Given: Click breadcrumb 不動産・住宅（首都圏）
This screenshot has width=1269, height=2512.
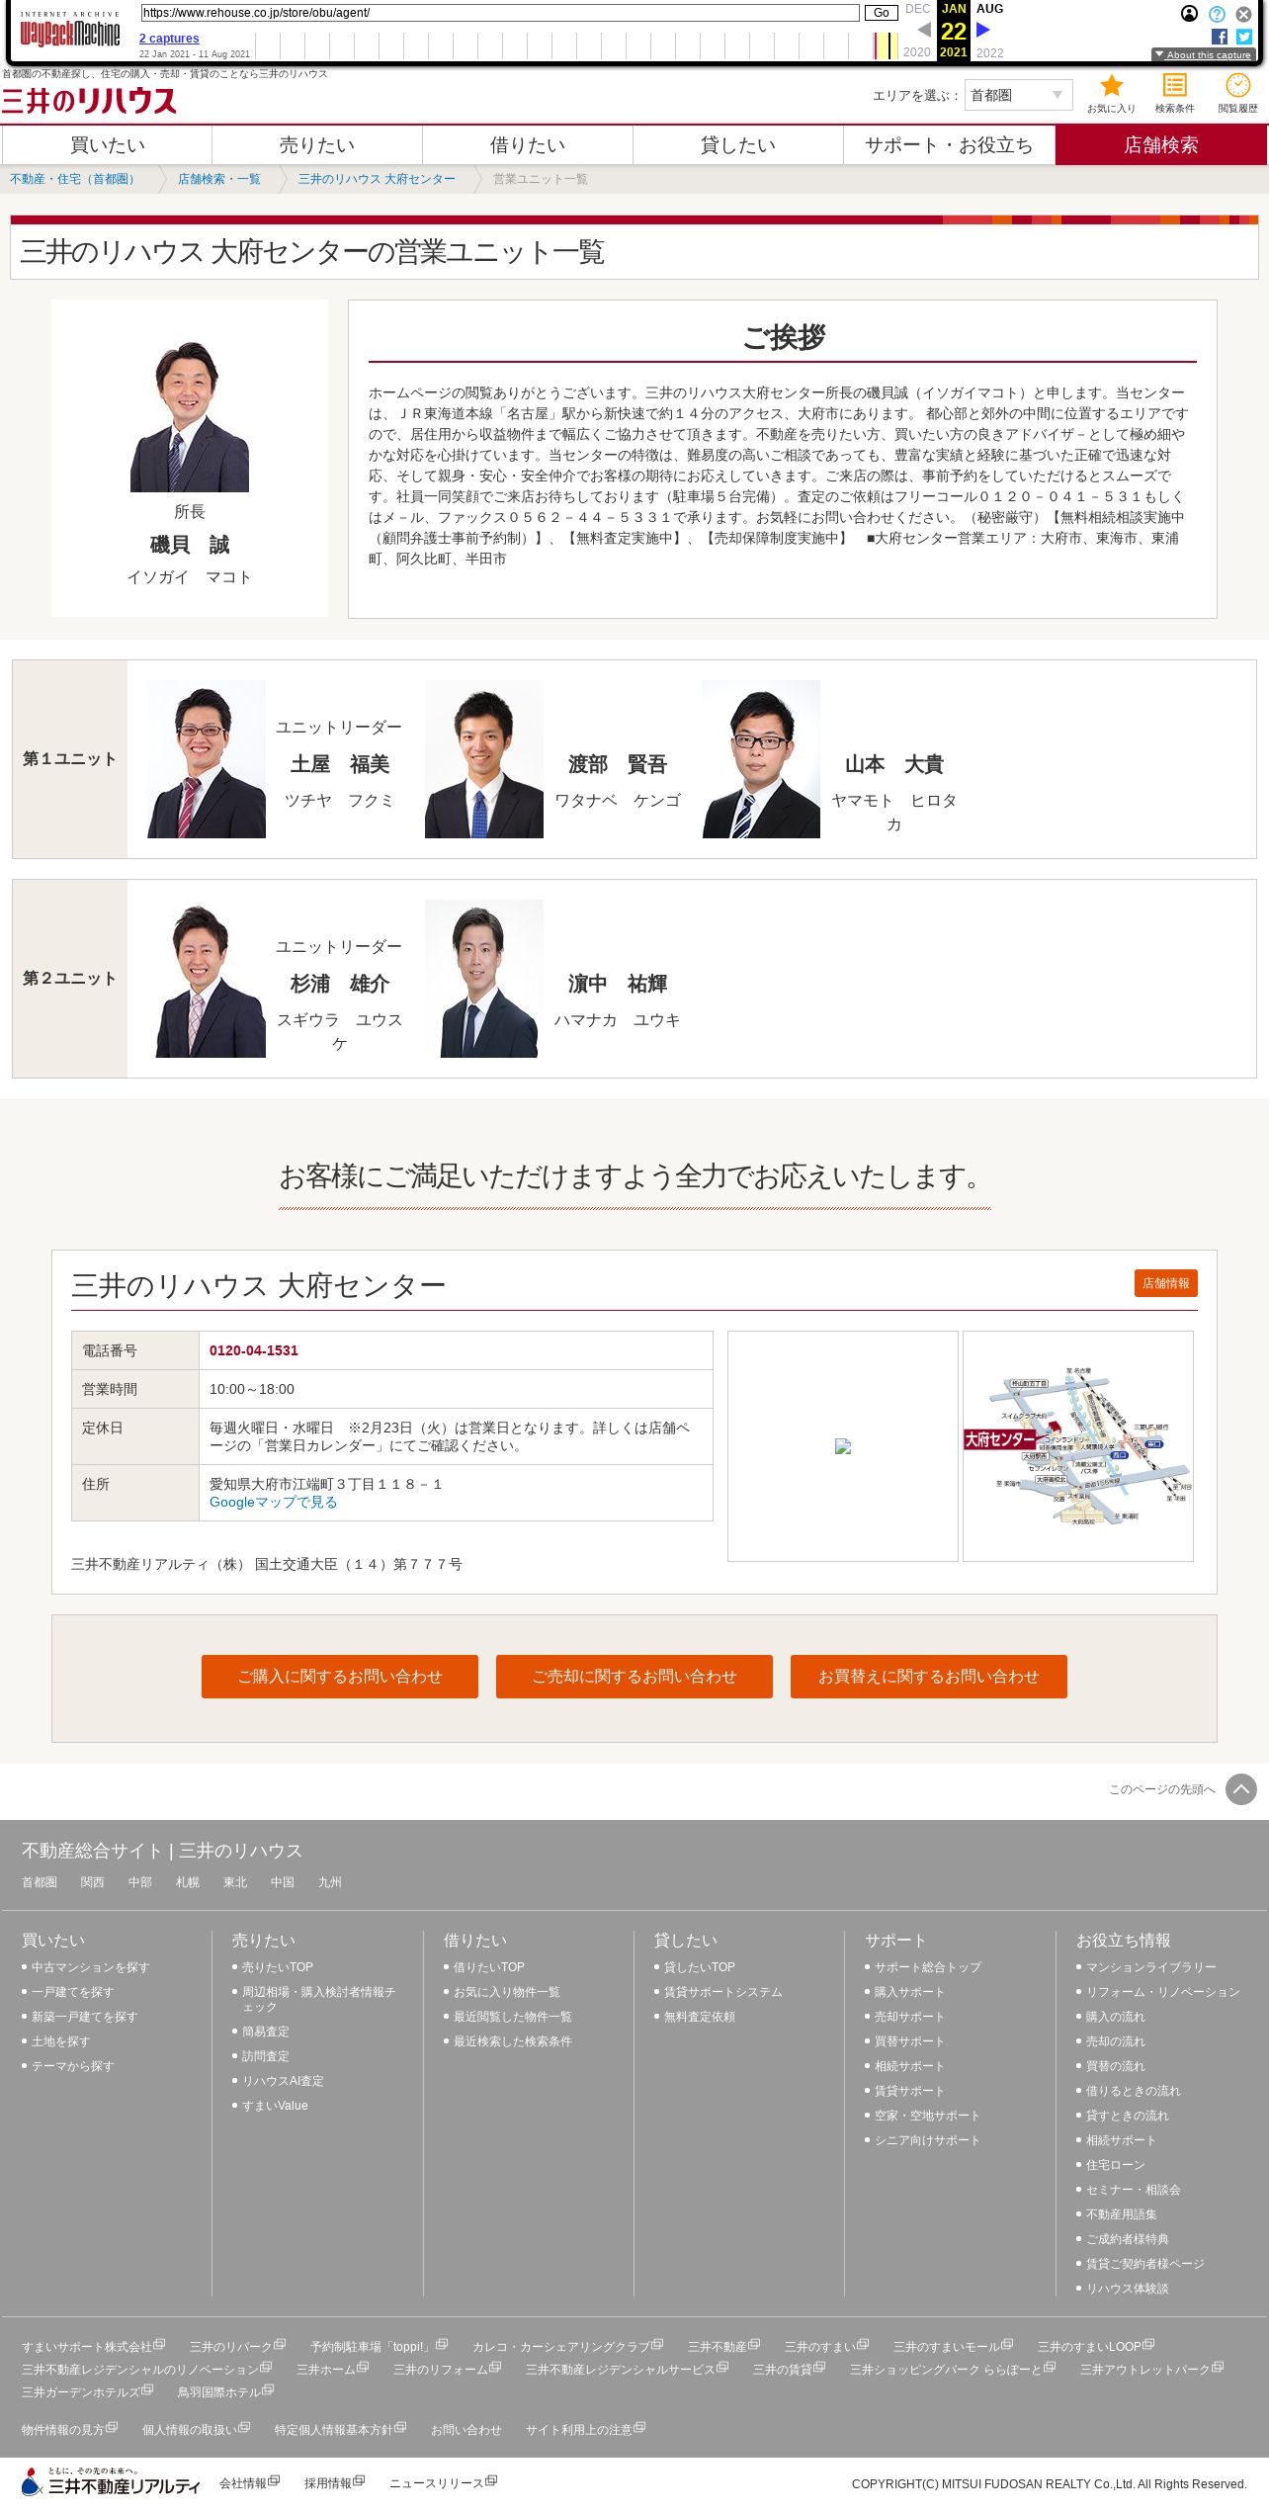Looking at the screenshot, I should pos(75,179).
